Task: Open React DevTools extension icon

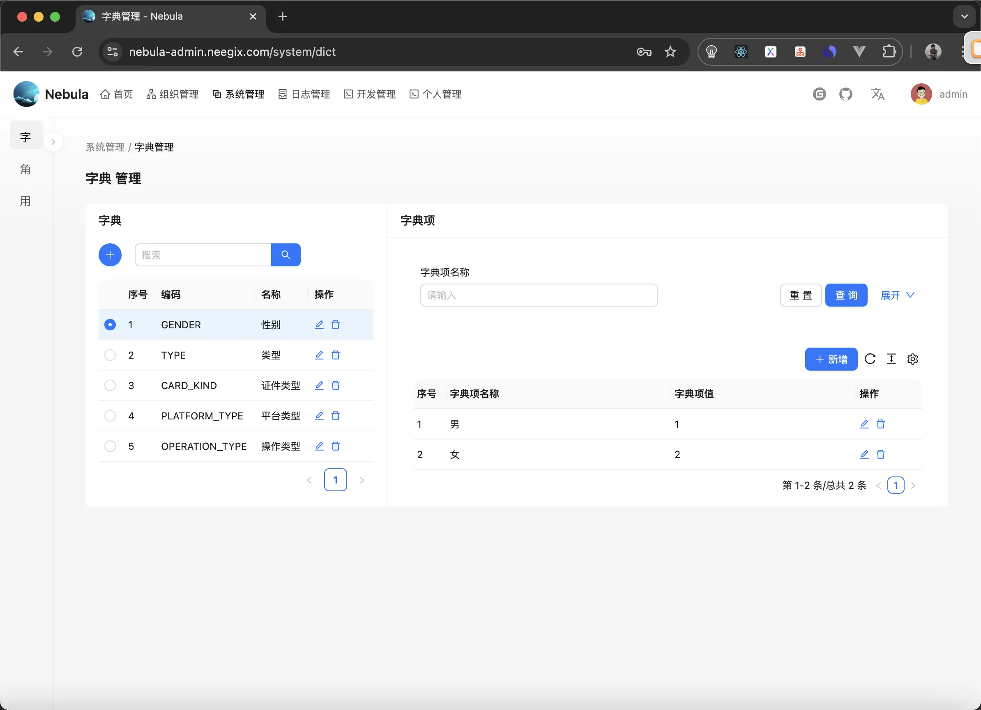Action: [x=741, y=52]
